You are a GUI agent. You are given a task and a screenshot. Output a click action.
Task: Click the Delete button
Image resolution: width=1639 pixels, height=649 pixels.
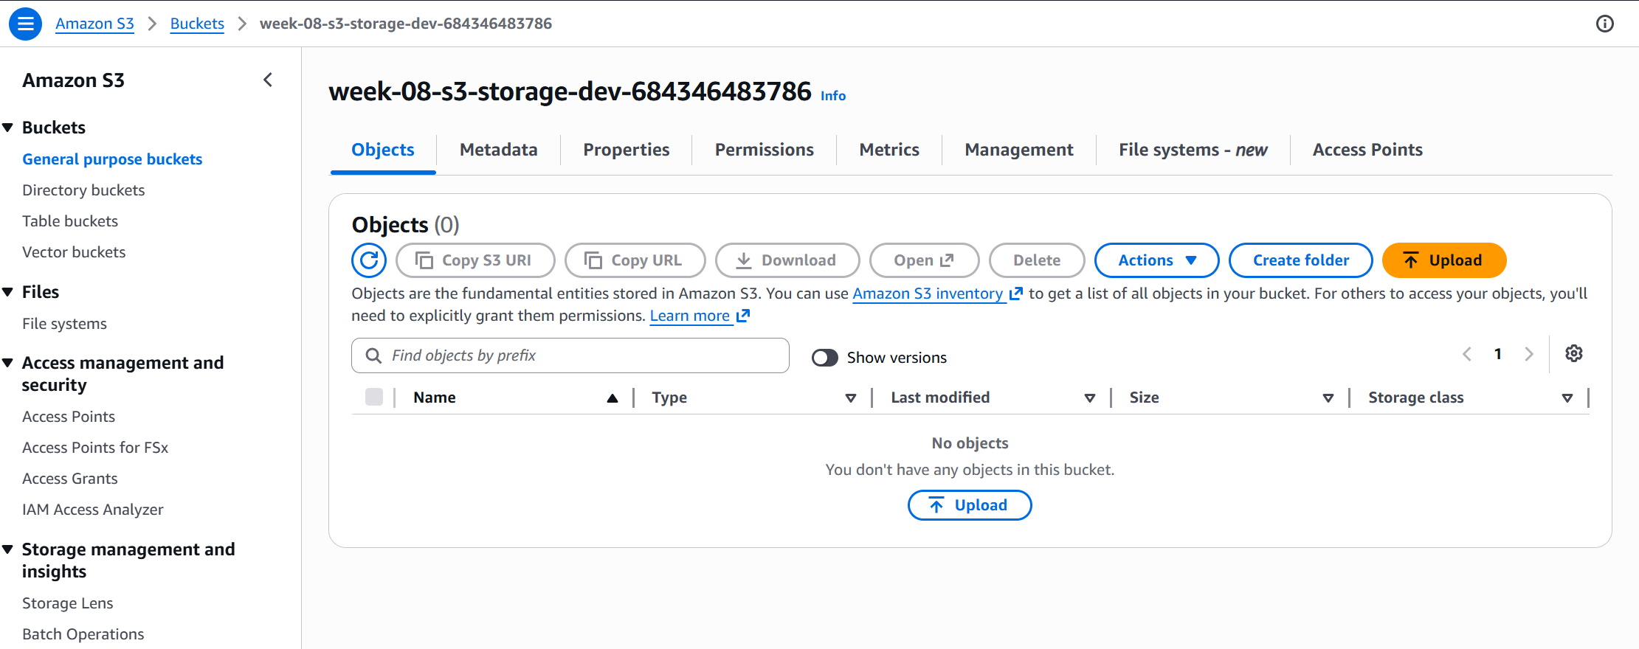coord(1037,260)
